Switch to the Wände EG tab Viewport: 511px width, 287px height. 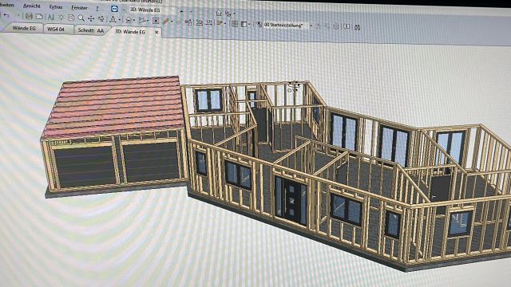point(23,29)
